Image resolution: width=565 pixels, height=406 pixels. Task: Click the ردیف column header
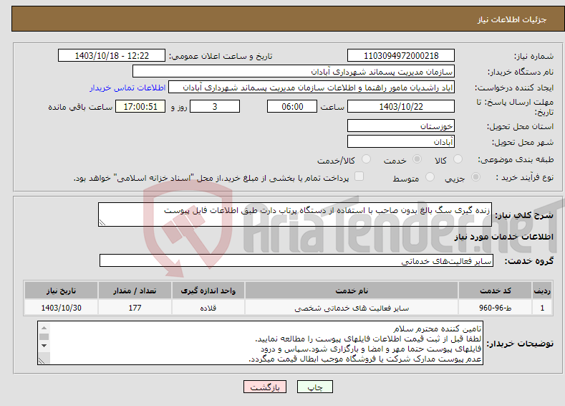click(x=542, y=291)
